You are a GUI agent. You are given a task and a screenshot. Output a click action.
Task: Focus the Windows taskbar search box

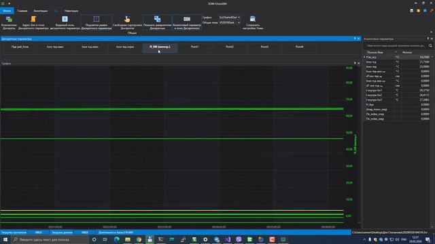(x=50, y=239)
